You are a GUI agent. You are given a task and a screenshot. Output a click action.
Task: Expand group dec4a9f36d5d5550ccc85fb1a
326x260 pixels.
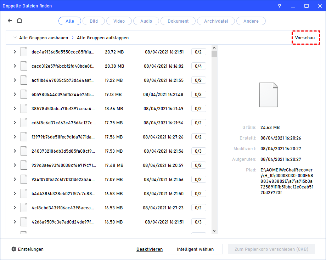click(15, 52)
